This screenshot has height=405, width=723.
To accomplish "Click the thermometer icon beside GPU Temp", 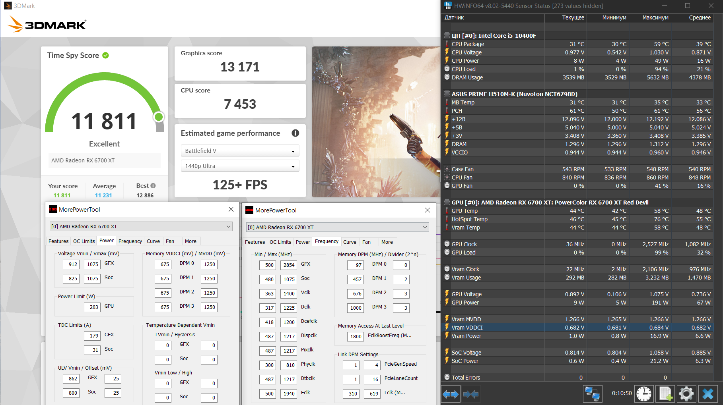I will pos(447,210).
